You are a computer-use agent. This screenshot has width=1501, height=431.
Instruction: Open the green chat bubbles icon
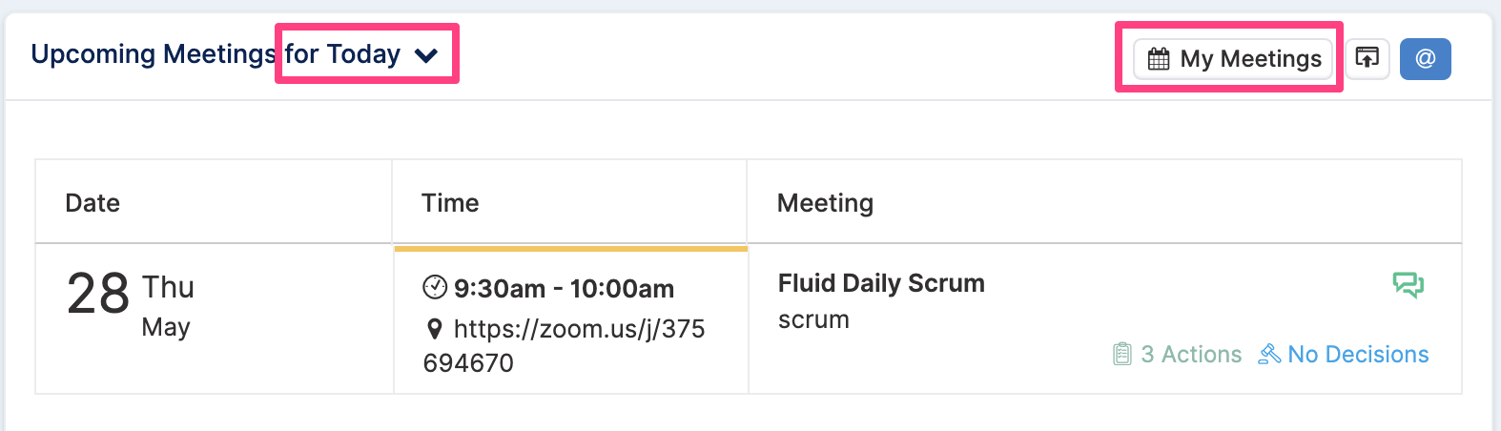pos(1408,284)
